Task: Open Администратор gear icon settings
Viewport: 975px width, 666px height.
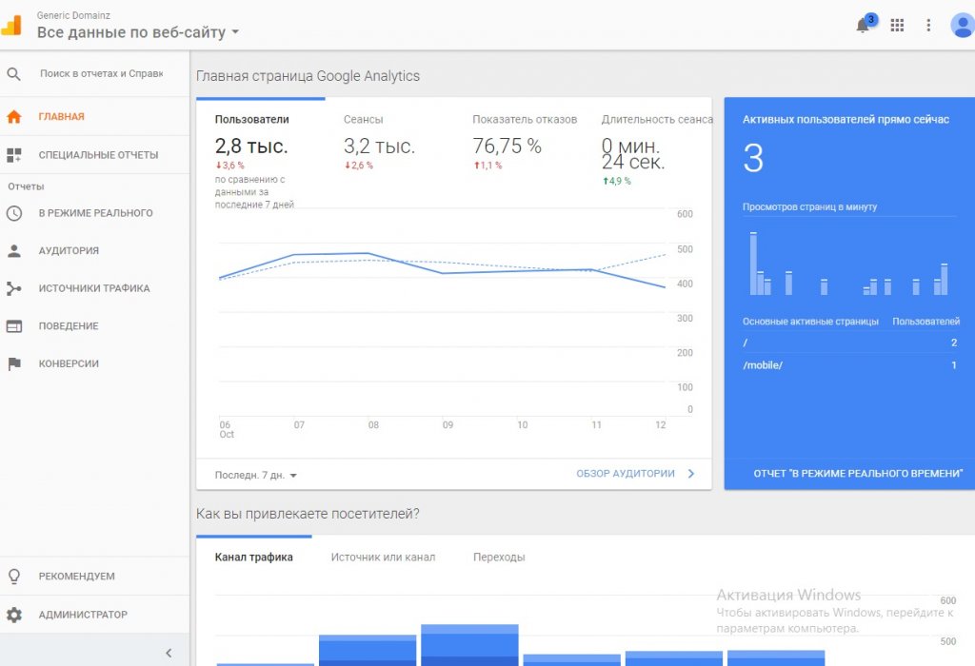Action: click(x=14, y=615)
